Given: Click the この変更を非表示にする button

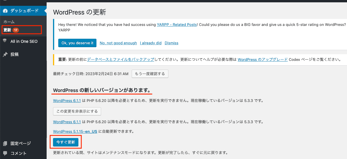Looking at the screenshot, I should (77, 111).
